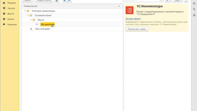Image resolution: width=197 pixels, height=111 pixels.
Task: Select the Для двигателя row
Action: [72, 24]
